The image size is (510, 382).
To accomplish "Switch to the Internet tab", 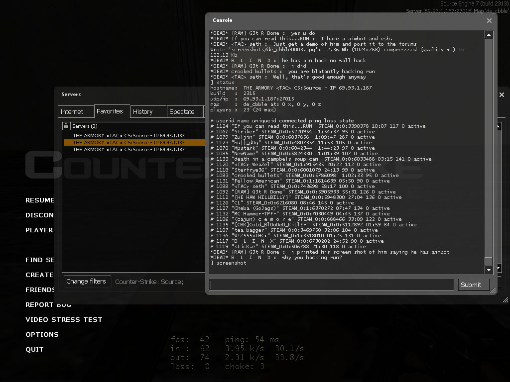I will (x=72, y=112).
